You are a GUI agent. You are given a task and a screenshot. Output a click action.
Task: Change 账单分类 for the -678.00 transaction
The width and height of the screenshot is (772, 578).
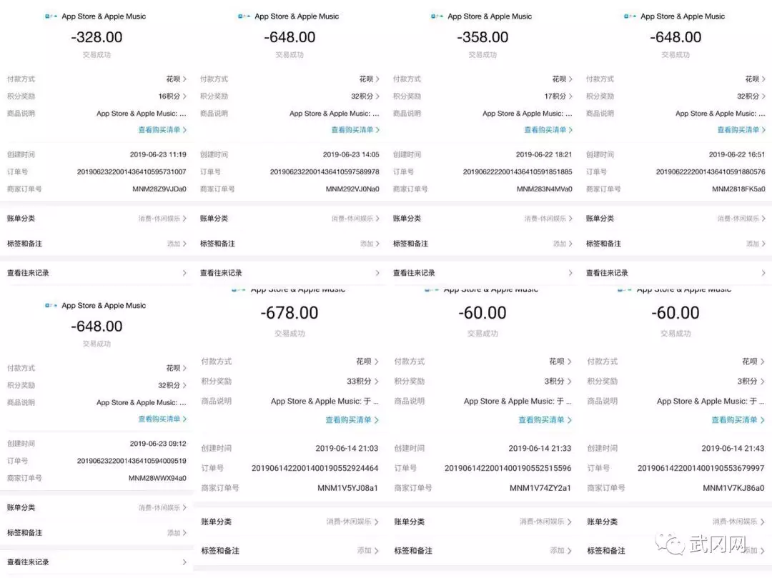tap(289, 522)
